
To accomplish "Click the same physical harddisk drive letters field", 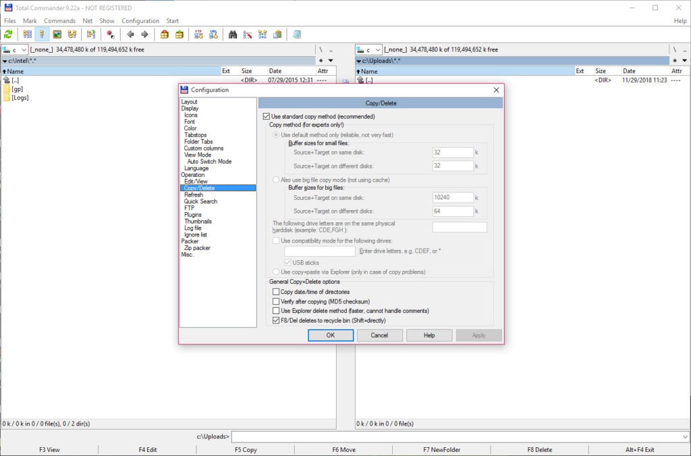I will point(460,227).
